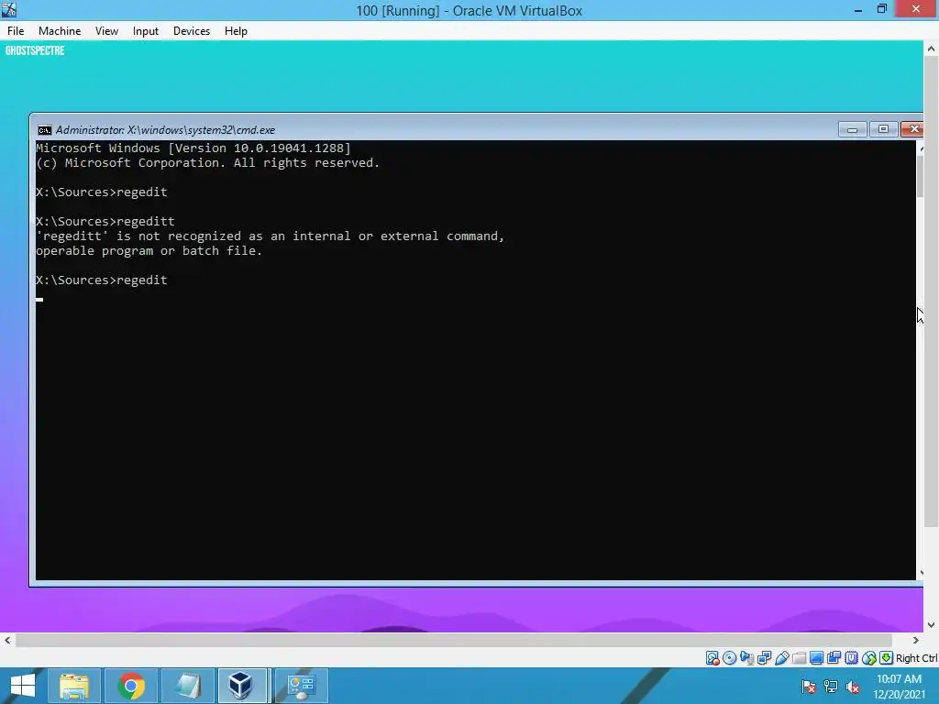This screenshot has height=704, width=939.
Task: Click the Right Ctrl host key label
Action: (917, 658)
